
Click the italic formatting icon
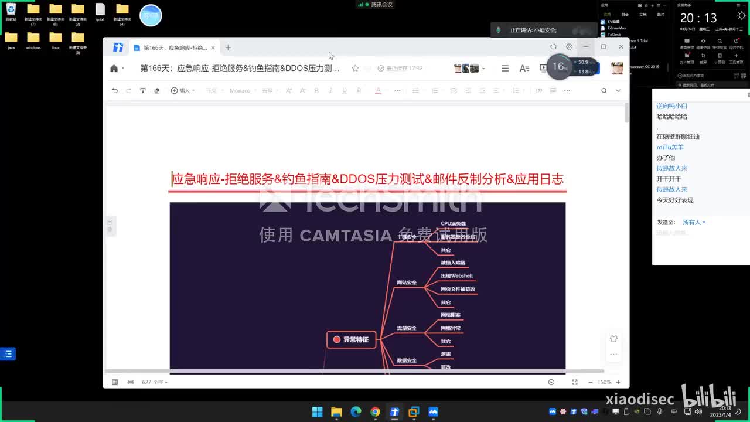coord(330,91)
